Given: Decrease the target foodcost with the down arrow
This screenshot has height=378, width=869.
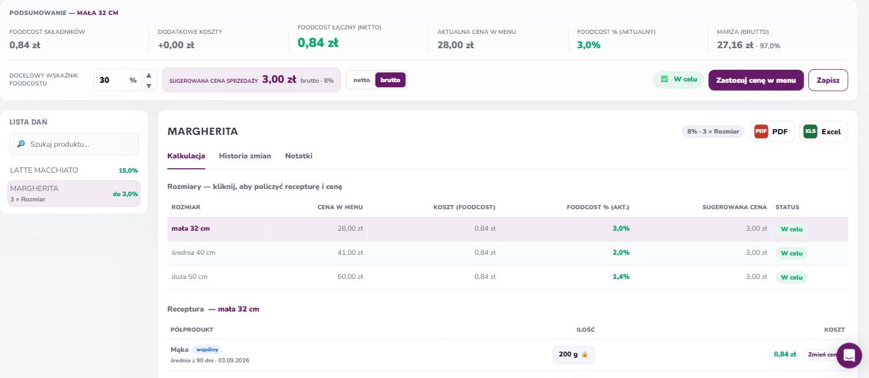Looking at the screenshot, I should click(149, 85).
